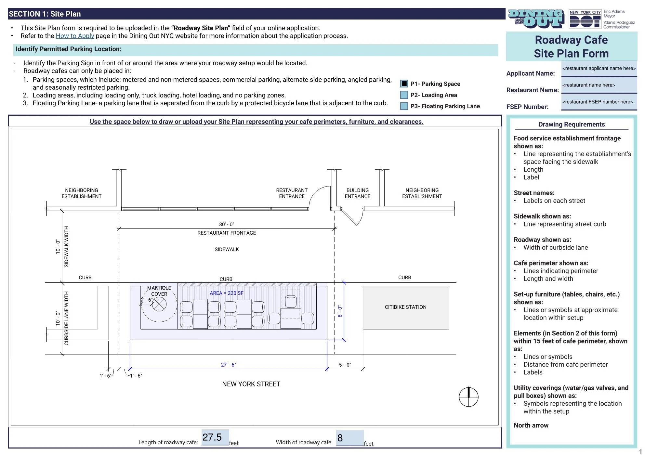
Task: Check the P2- Loading Area checkbox
Action: click(404, 95)
